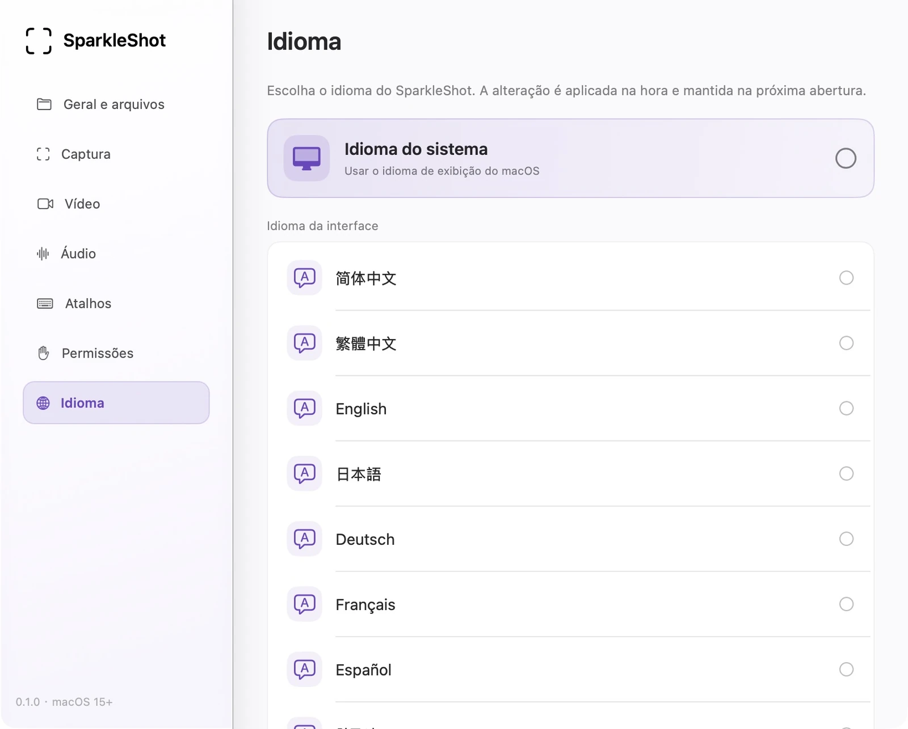
Task: Click the translate icon beside English
Action: point(305,408)
